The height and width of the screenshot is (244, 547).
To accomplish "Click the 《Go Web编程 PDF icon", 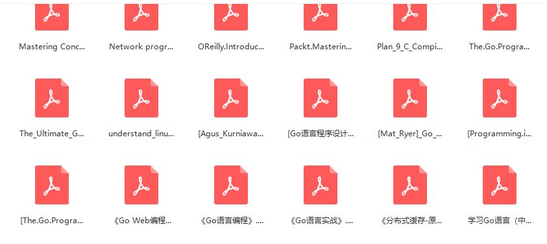I will pos(141,185).
